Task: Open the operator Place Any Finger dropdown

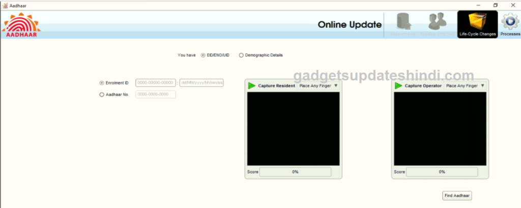Action: click(x=465, y=86)
